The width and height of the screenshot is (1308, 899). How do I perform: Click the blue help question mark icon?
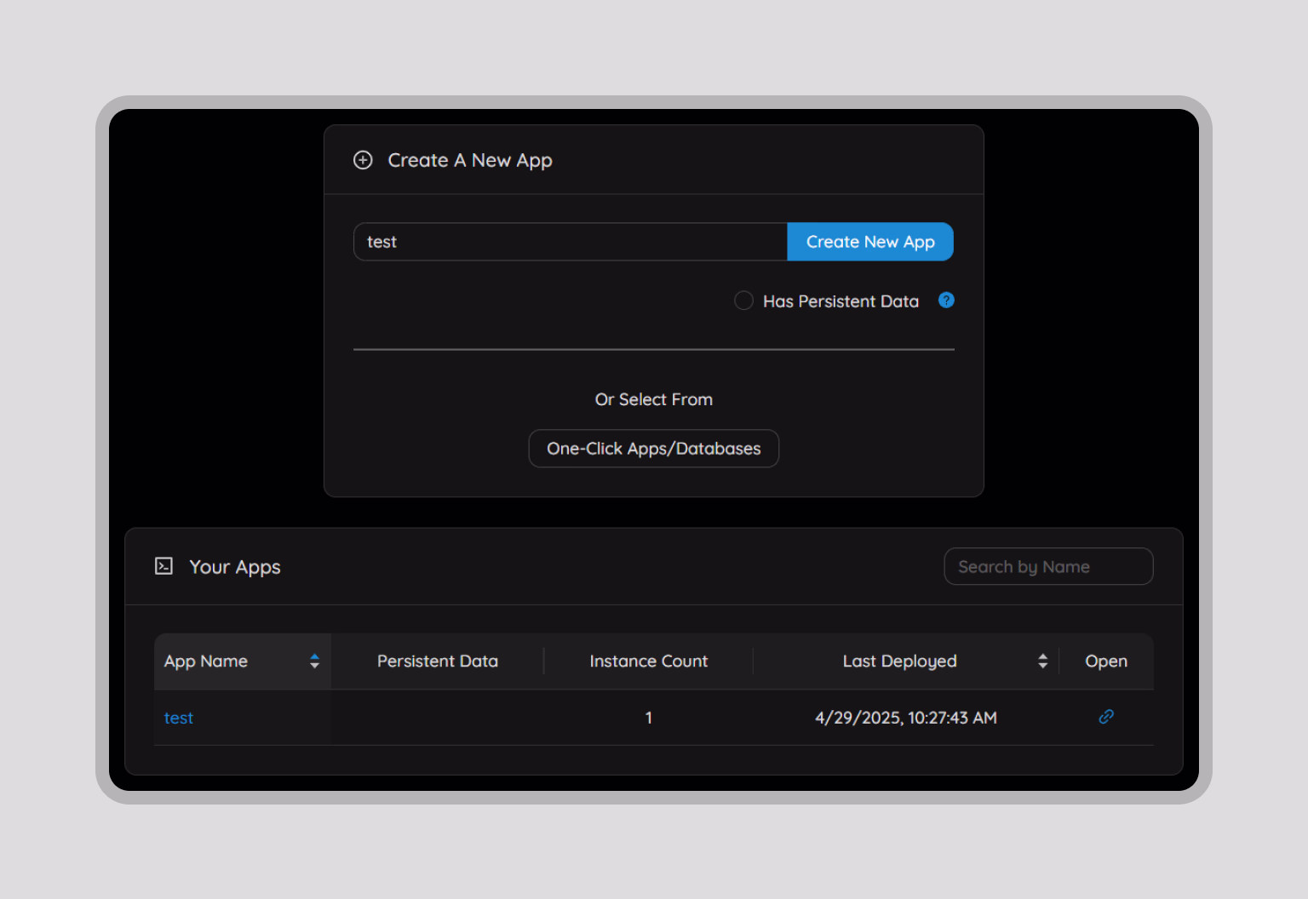[946, 300]
